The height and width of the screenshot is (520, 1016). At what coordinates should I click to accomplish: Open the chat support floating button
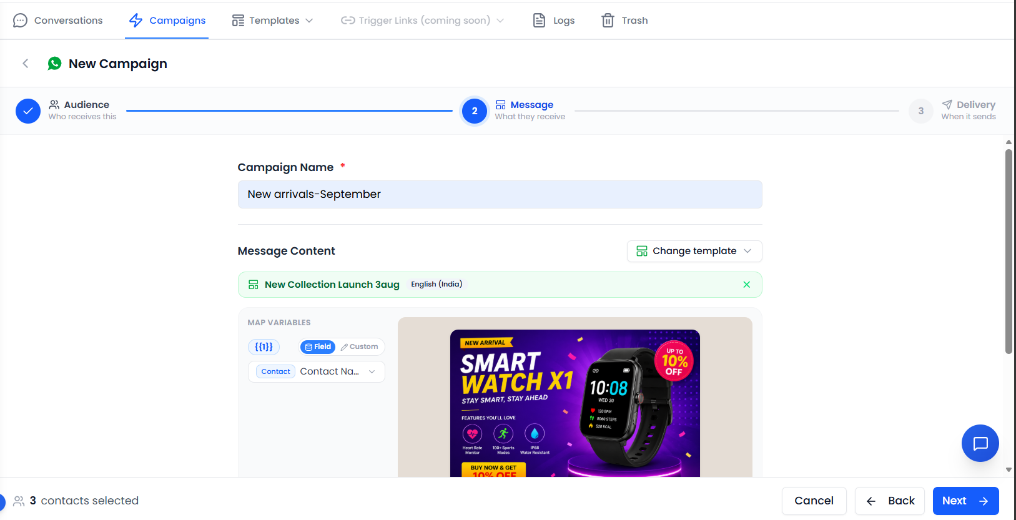(980, 443)
